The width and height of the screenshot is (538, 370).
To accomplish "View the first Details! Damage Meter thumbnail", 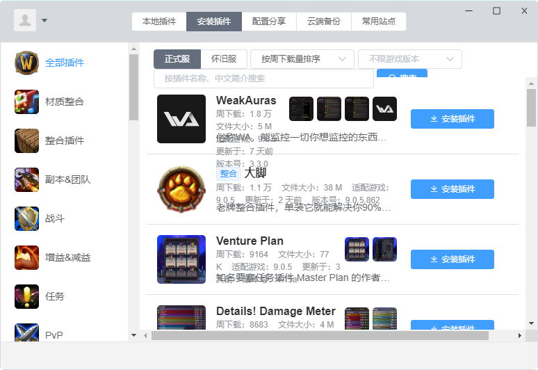I will pyautogui.click(x=357, y=319).
